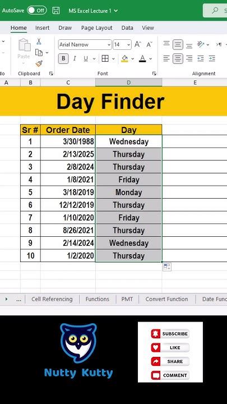
Task: Open the Auto Fill Options icon
Action: point(167,267)
